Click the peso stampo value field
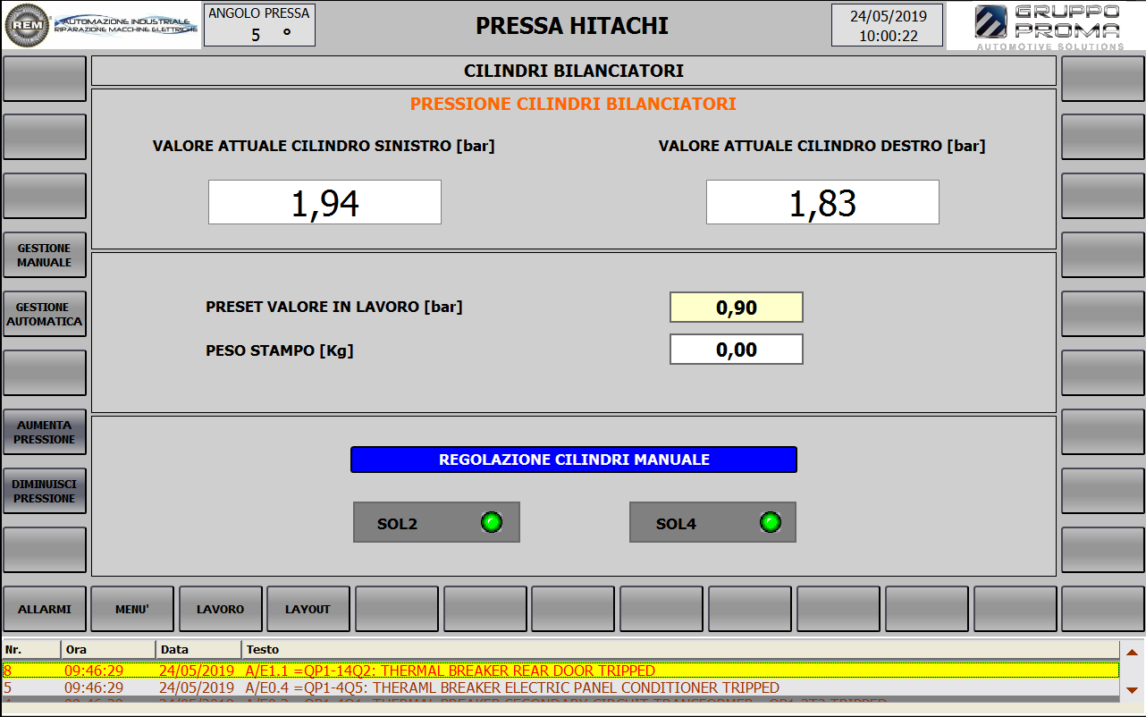The image size is (1146, 717). pos(737,350)
